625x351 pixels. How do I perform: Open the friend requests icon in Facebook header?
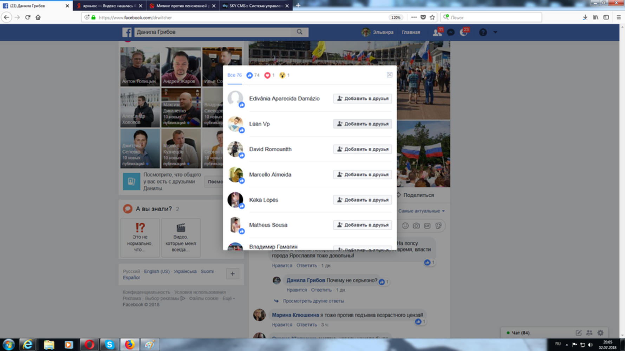click(437, 32)
